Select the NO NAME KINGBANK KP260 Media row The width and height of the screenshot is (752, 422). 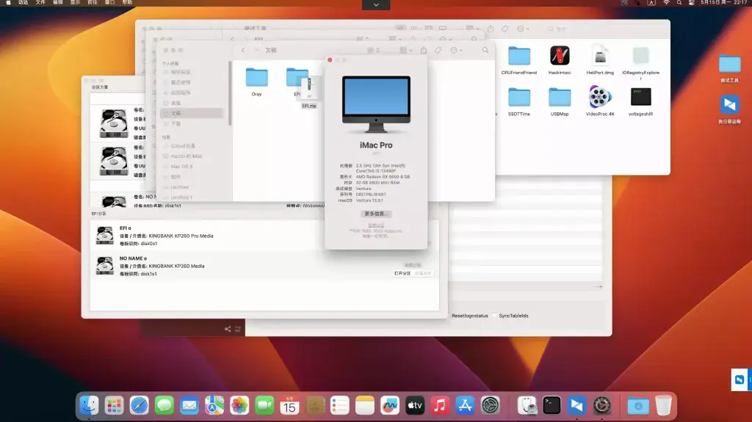[264, 266]
